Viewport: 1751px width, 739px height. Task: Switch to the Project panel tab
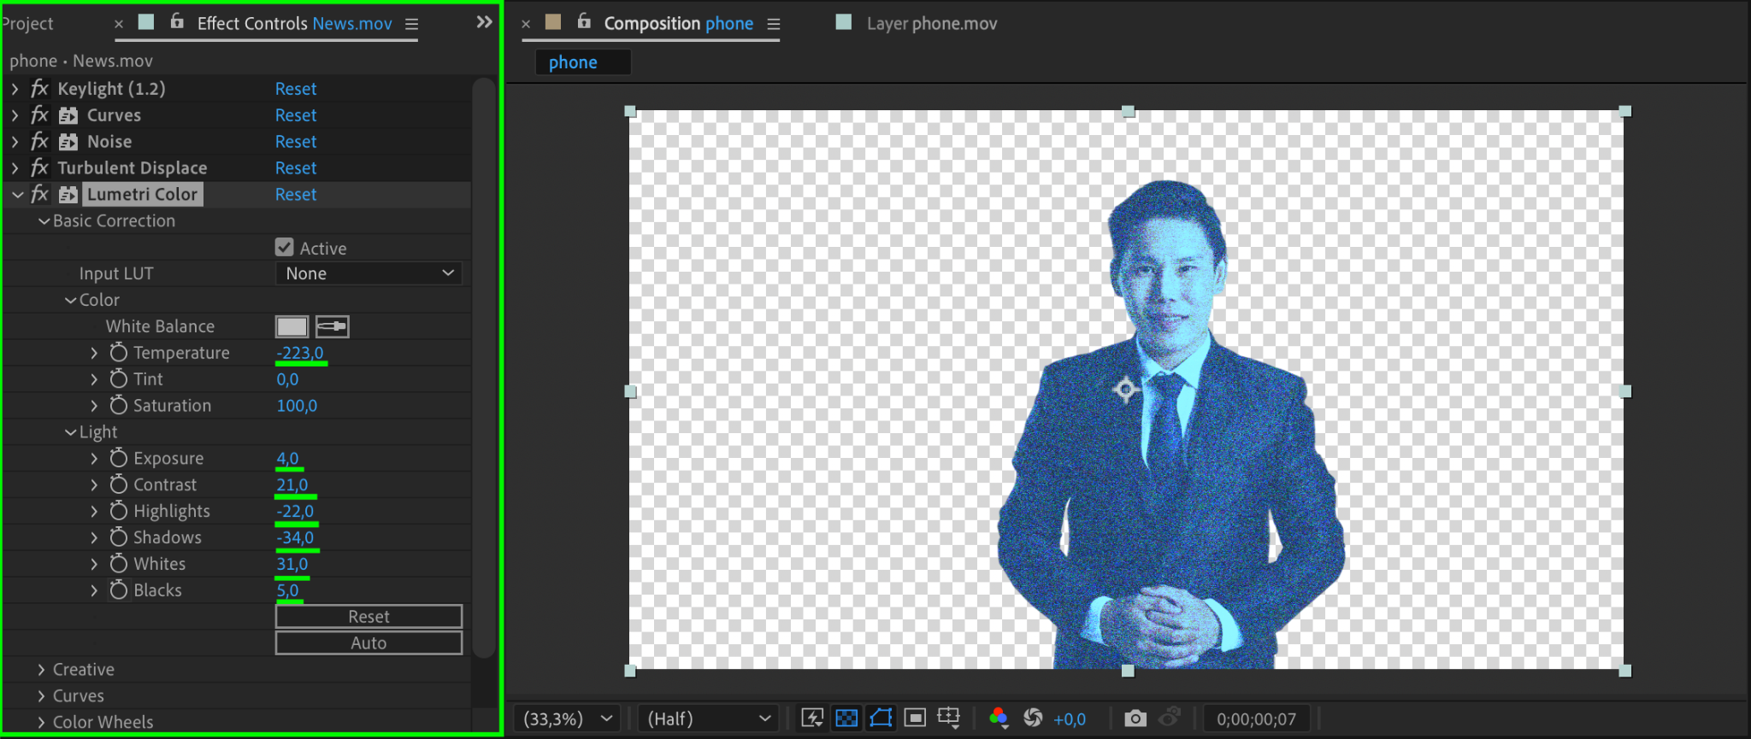[x=29, y=24]
